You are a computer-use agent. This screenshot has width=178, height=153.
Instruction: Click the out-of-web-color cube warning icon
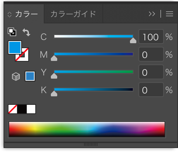click(x=16, y=76)
